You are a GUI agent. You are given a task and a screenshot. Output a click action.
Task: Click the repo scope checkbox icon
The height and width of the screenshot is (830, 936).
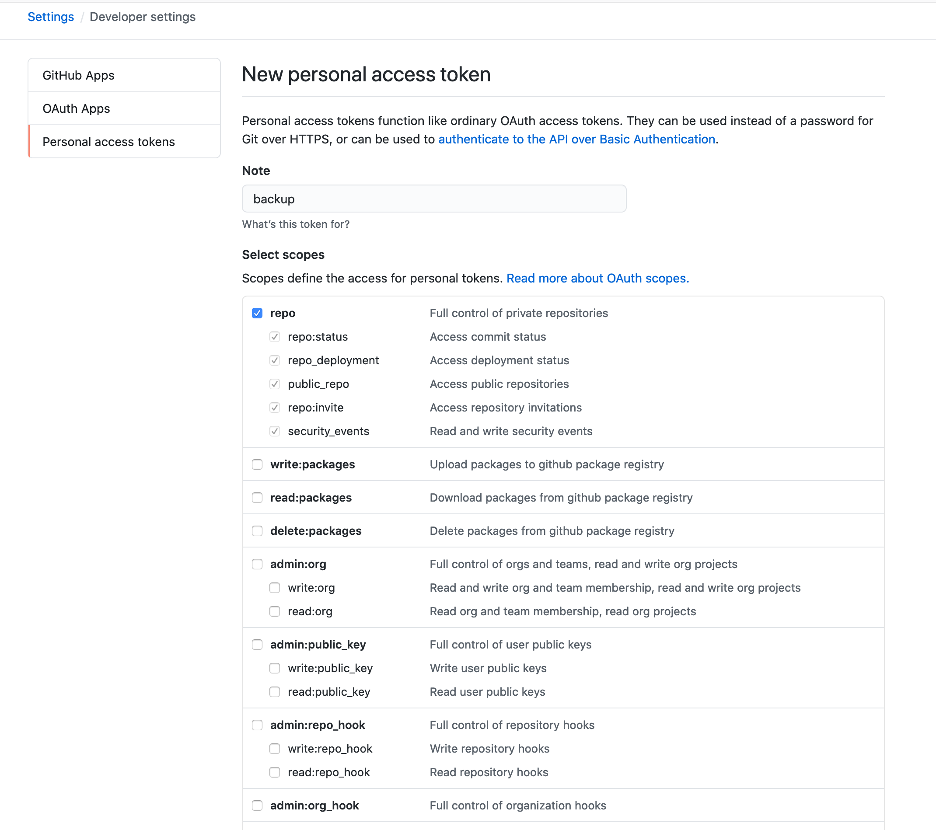257,312
